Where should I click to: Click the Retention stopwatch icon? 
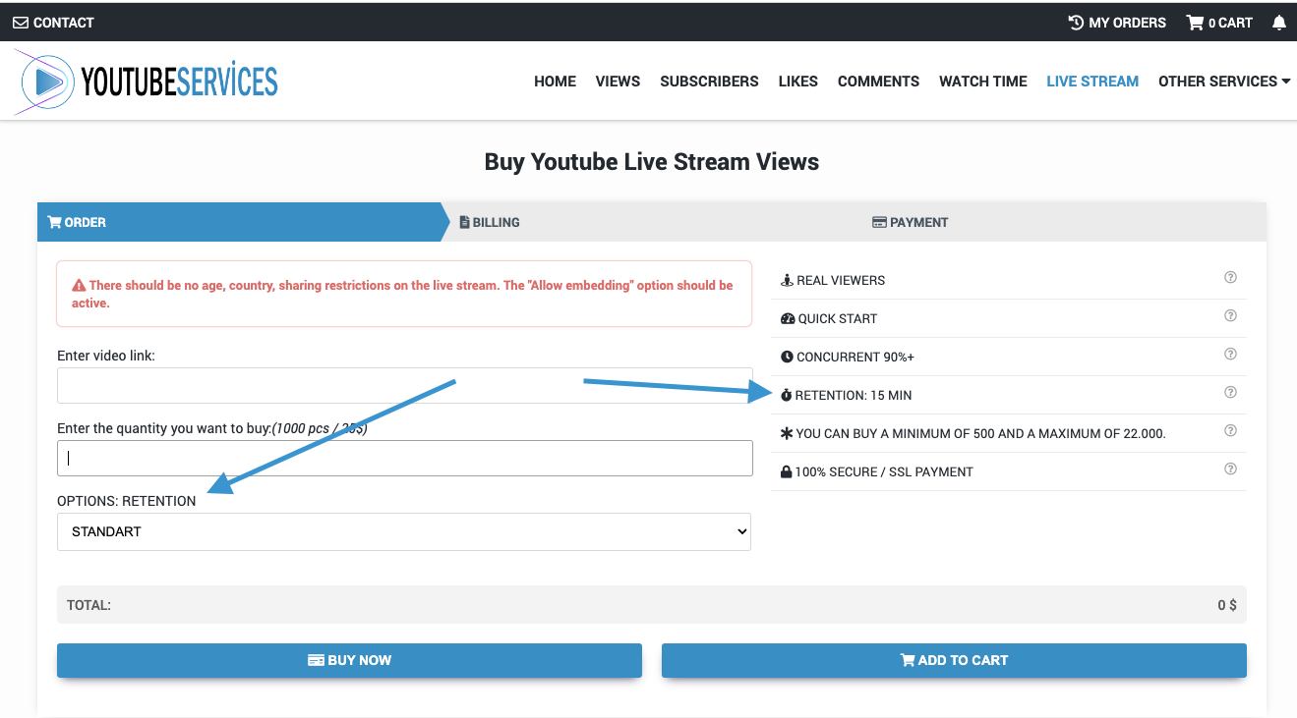[787, 395]
